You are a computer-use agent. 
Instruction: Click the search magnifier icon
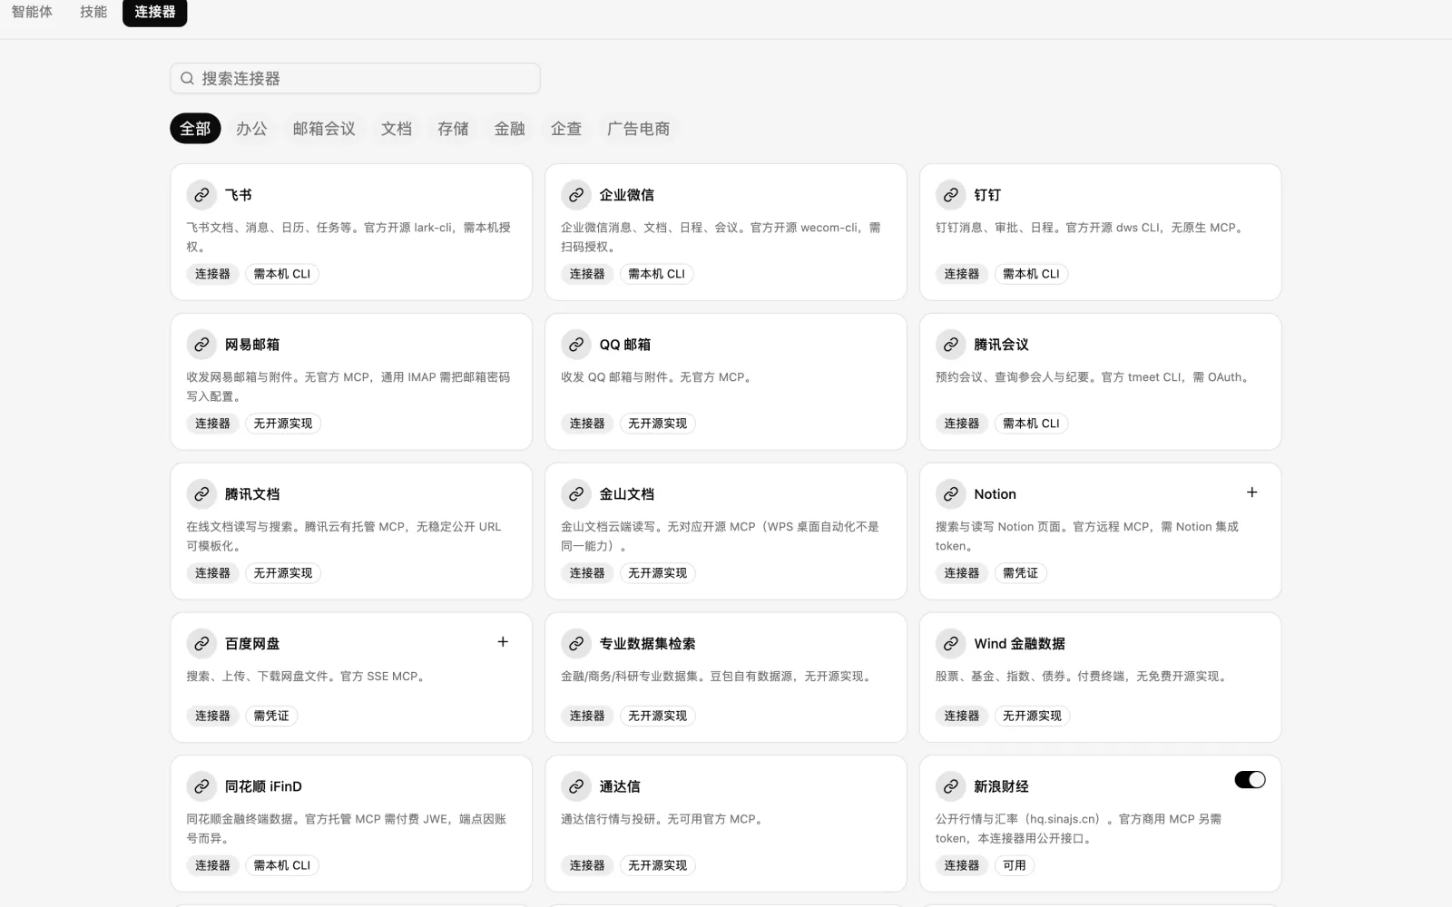click(187, 78)
